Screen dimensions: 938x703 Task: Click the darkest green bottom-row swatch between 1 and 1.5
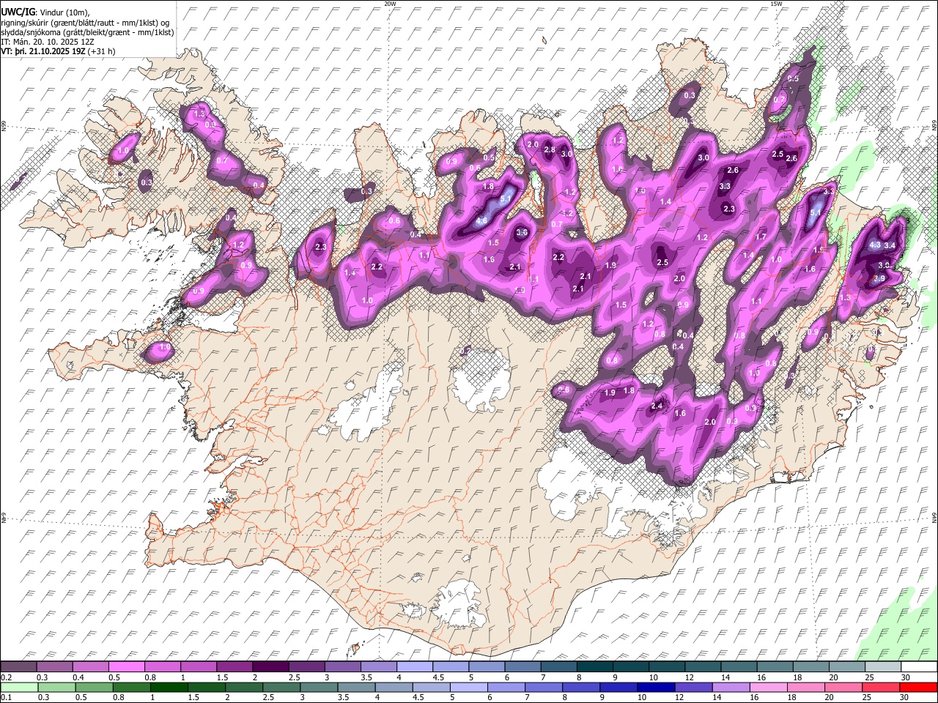(x=170, y=687)
